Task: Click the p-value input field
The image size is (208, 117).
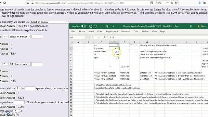Action: click(x=19, y=102)
